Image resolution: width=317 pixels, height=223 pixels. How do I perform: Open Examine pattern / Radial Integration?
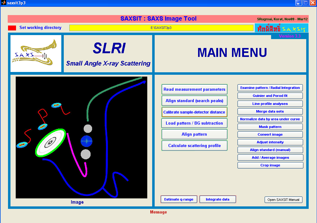270,88
